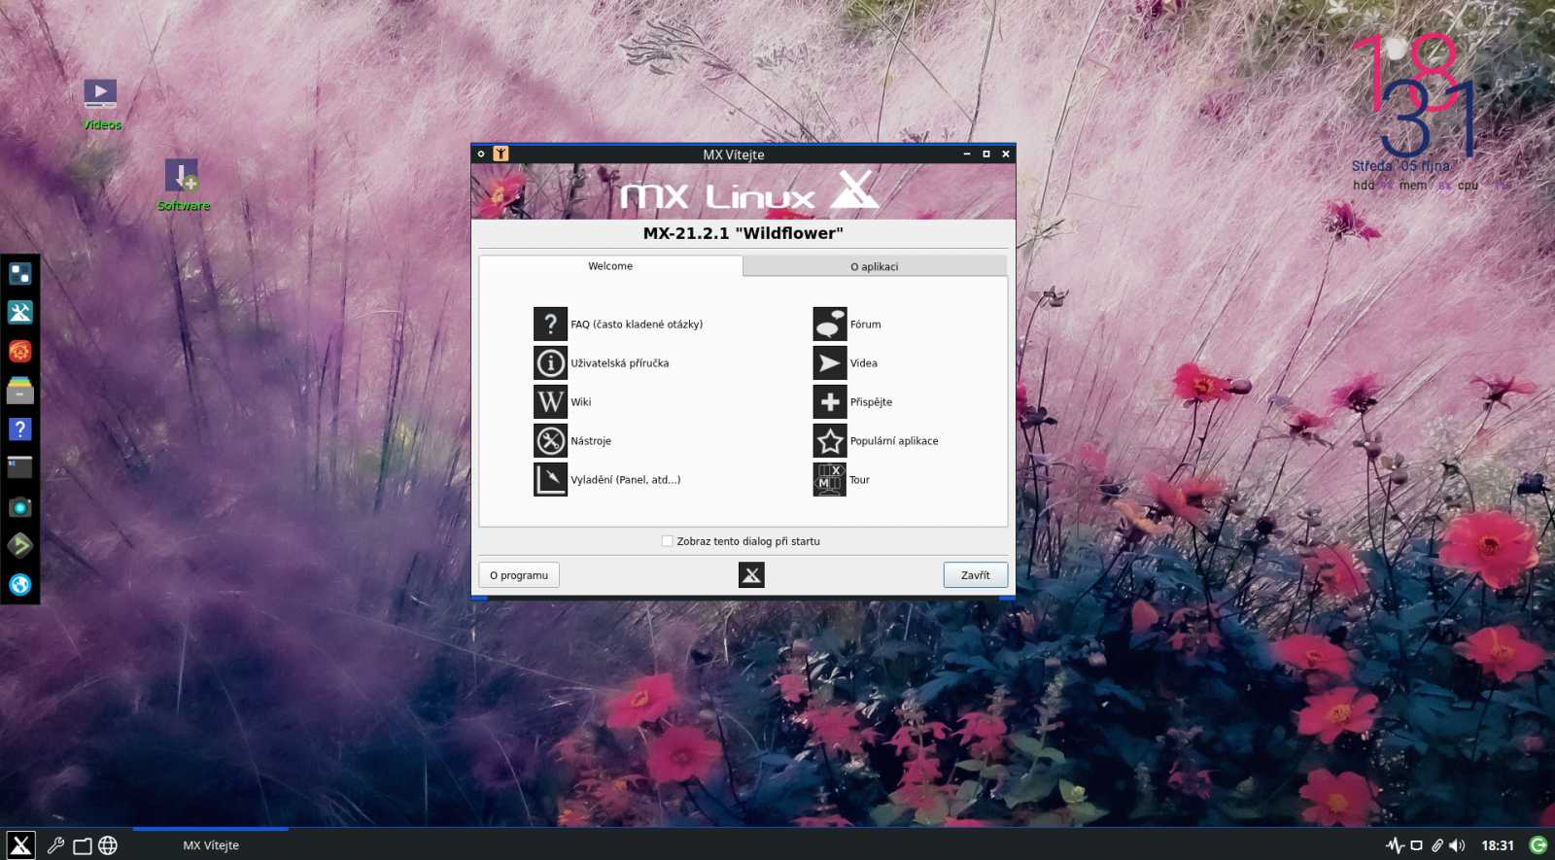
Task: Click the MX Tools wrench icon in dock
Action: tap(20, 312)
